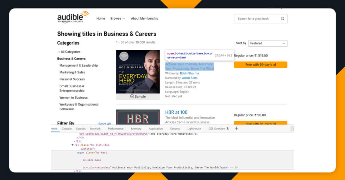The width and height of the screenshot is (345, 180).
Task: Click Regular price ₹1,519.00 text
Action: (251, 56)
